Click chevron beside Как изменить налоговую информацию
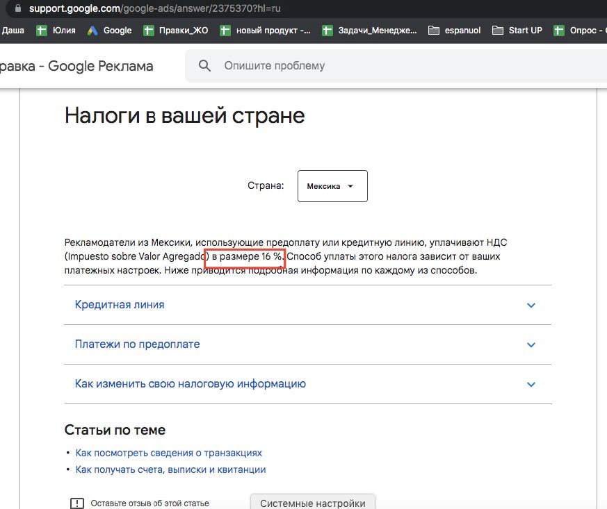This screenshot has width=607, height=509. tap(531, 385)
